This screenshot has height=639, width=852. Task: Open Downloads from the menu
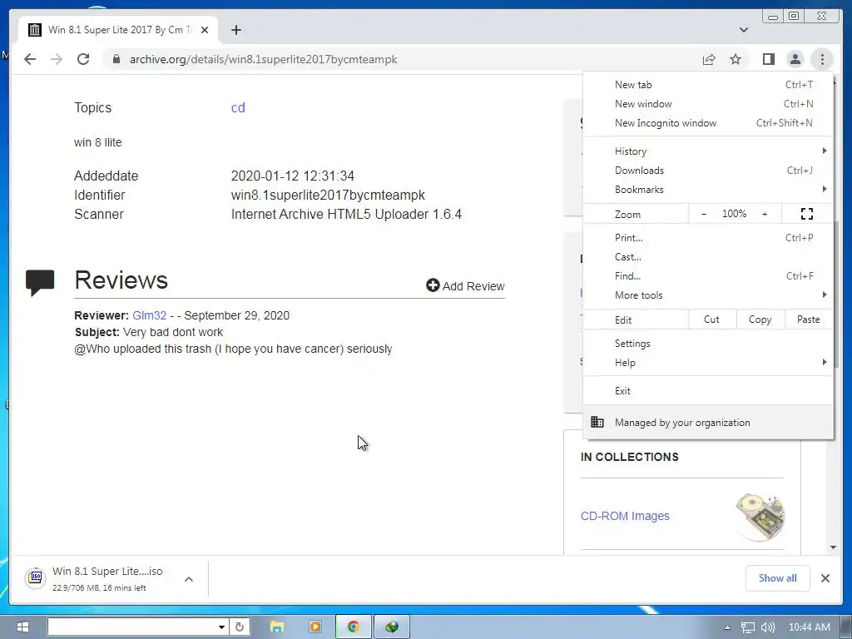pos(708,170)
